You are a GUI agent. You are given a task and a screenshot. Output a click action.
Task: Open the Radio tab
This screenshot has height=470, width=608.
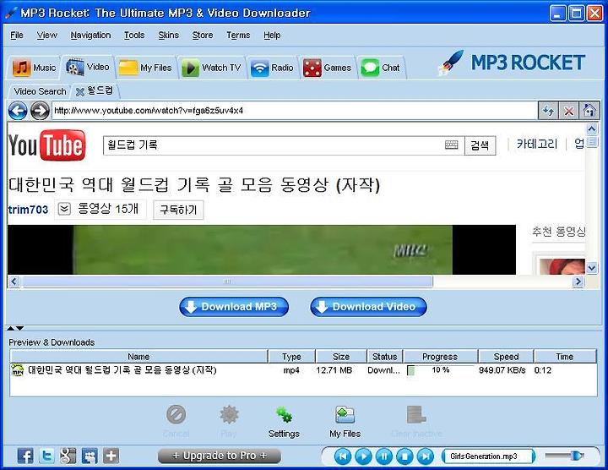coord(272,68)
